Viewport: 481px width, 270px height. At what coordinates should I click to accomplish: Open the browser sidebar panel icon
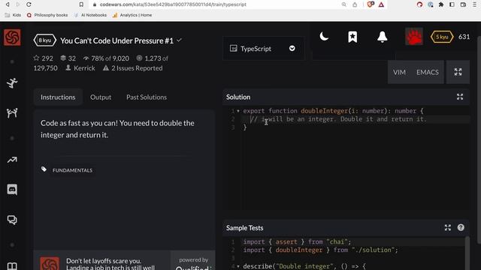click(x=452, y=4)
